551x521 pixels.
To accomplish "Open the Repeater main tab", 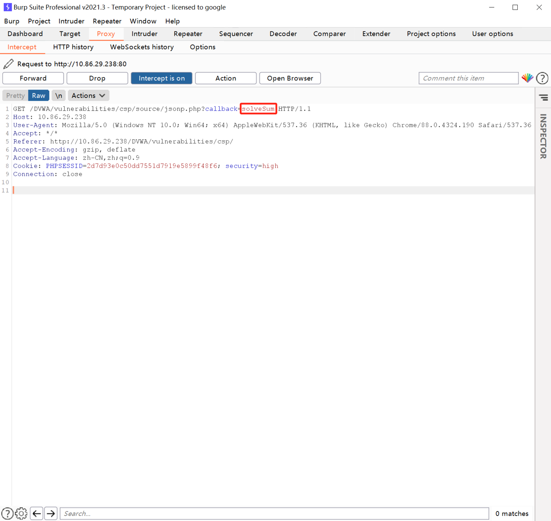I will pos(187,34).
